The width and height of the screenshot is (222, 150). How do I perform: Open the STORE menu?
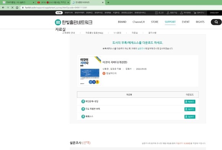155,22
